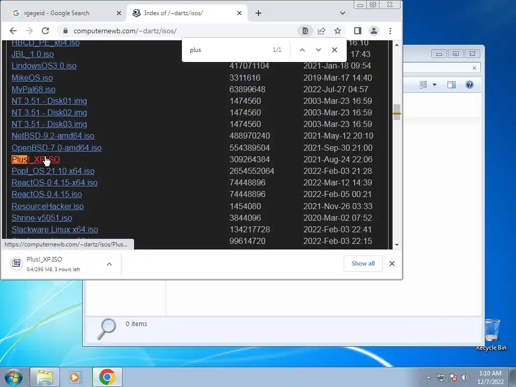Image resolution: width=516 pixels, height=387 pixels.
Task: Open the NT 3.51 - Disk02.img link
Action: point(49,112)
